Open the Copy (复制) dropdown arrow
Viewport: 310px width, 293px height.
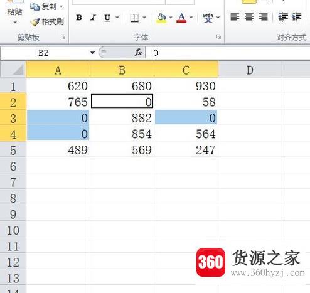[61, 7]
